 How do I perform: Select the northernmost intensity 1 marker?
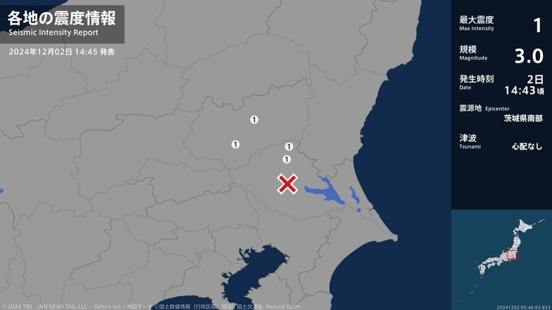pyautogui.click(x=254, y=119)
